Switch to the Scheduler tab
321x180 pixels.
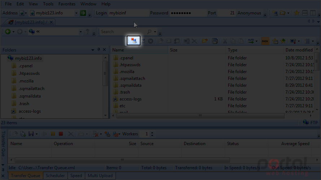(55, 176)
